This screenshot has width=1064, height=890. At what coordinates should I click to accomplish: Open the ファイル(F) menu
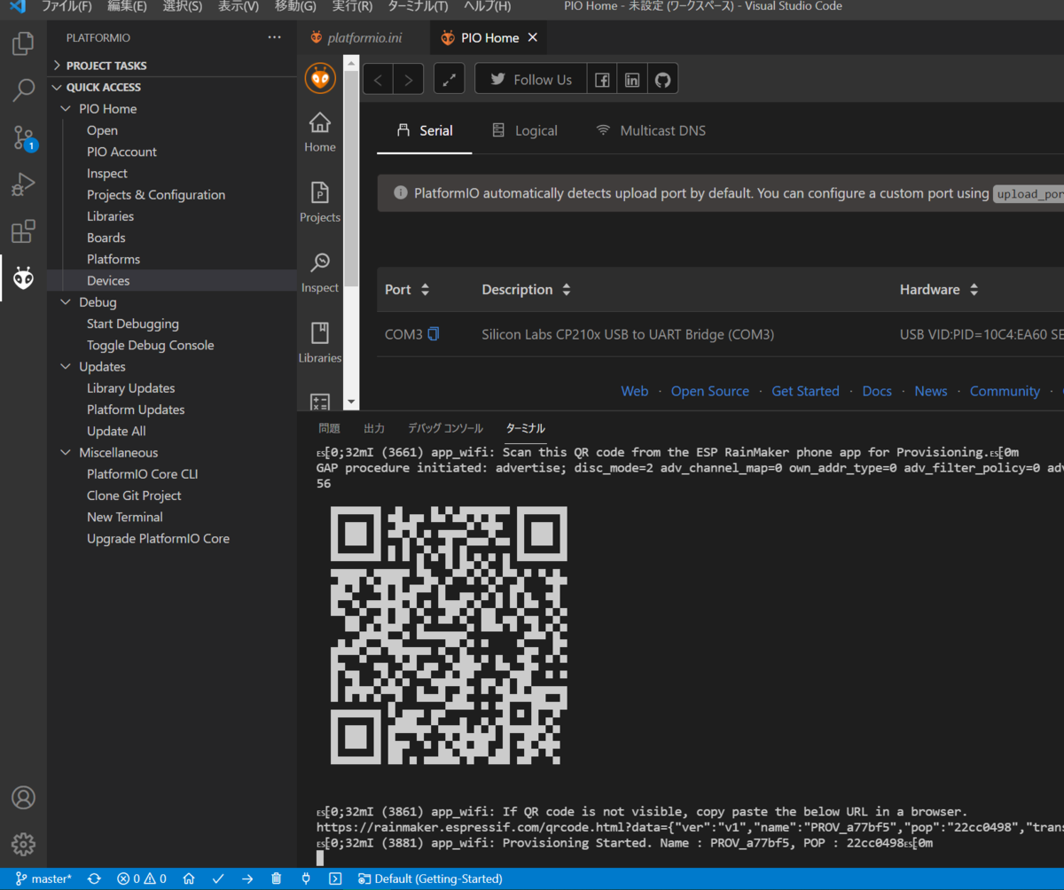click(x=66, y=6)
